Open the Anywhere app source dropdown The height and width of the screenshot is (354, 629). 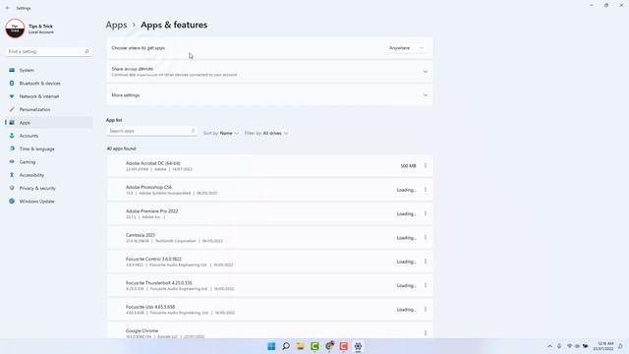pos(406,48)
